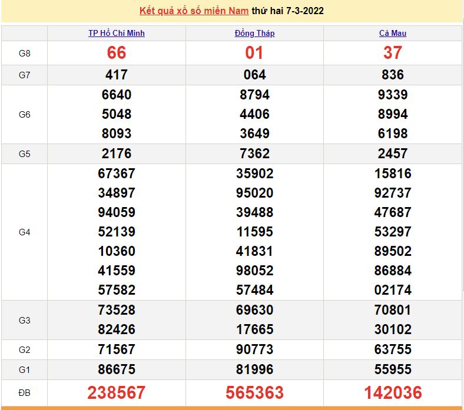464x410 pixels.
Task: Click the G7 value 836
Action: tap(393, 75)
